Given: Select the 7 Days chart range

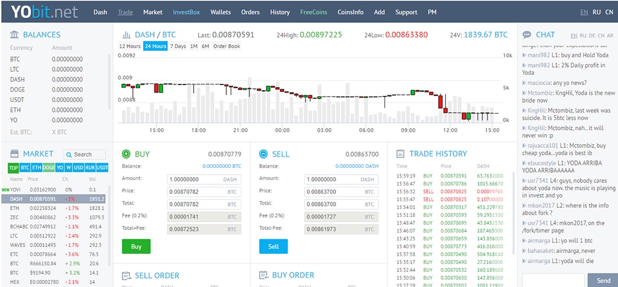Looking at the screenshot, I should click(x=178, y=46).
